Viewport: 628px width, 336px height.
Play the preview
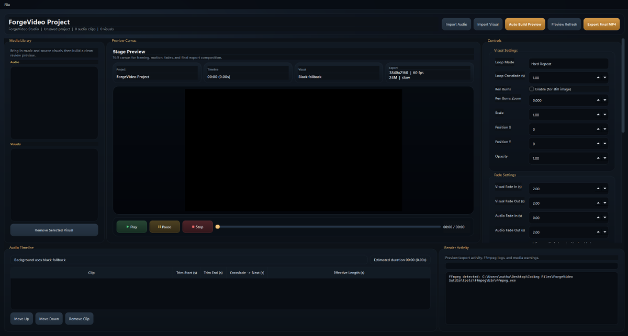point(132,227)
